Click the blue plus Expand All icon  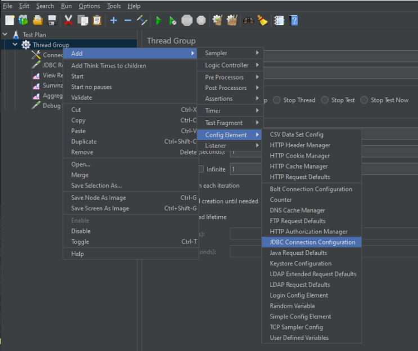point(114,20)
